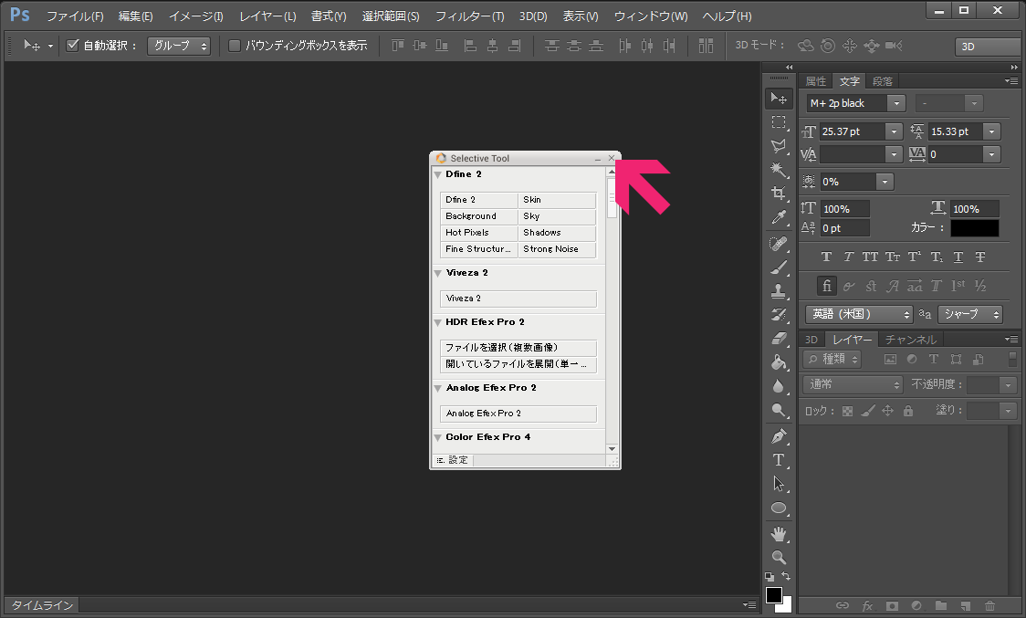Switch to the チャンネル tab

[911, 339]
